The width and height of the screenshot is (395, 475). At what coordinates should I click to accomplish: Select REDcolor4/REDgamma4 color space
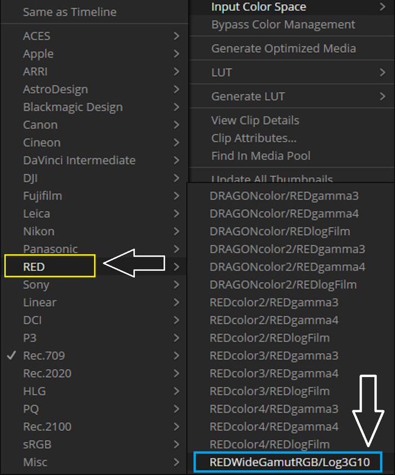(290, 426)
